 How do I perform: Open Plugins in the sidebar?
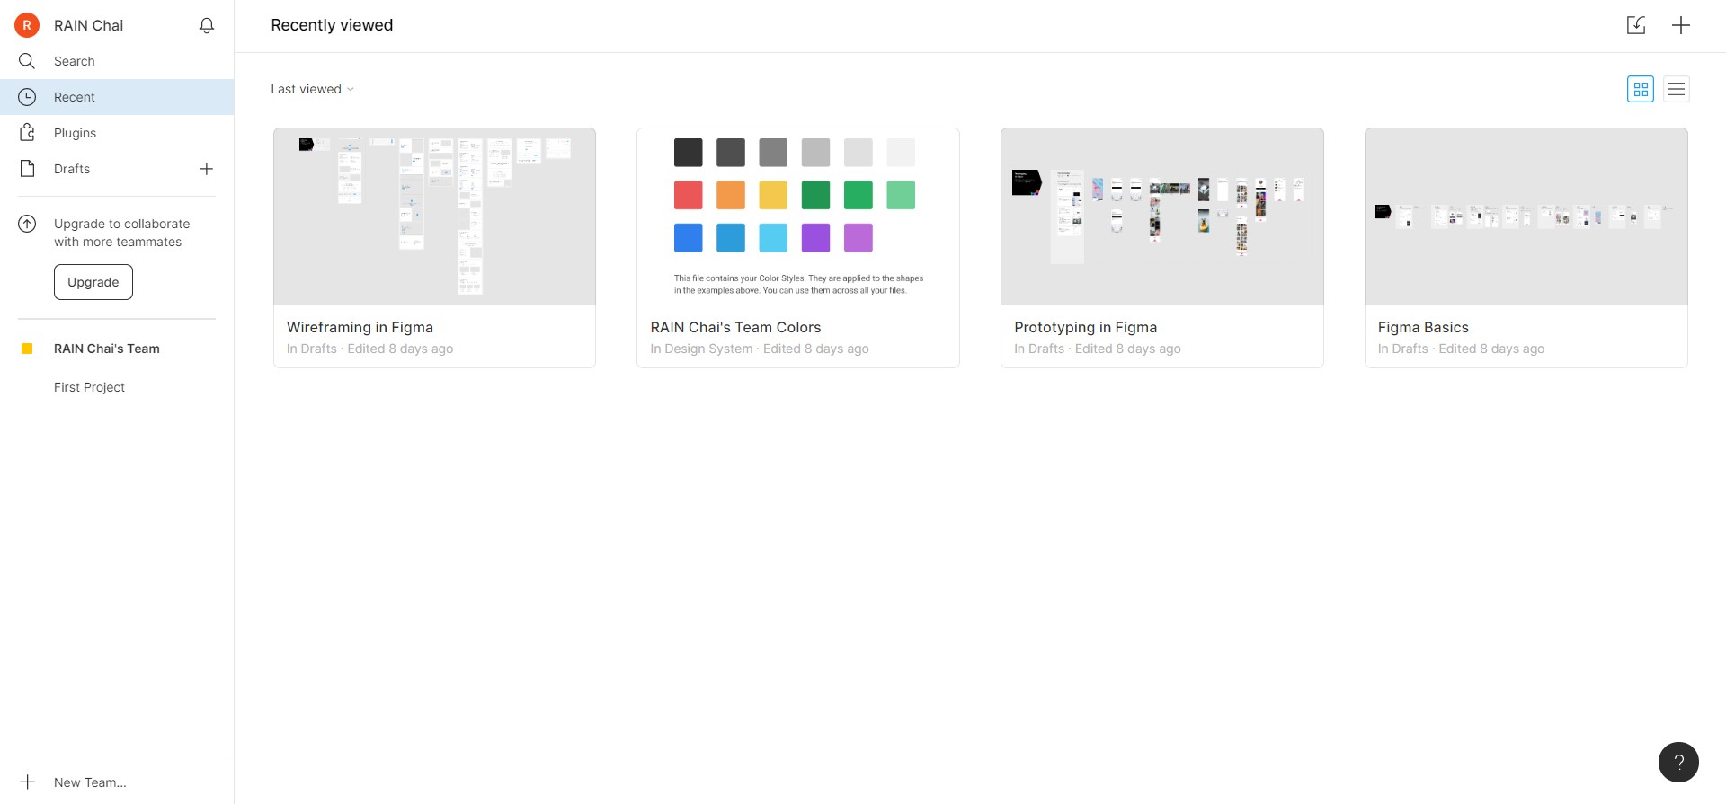click(117, 133)
